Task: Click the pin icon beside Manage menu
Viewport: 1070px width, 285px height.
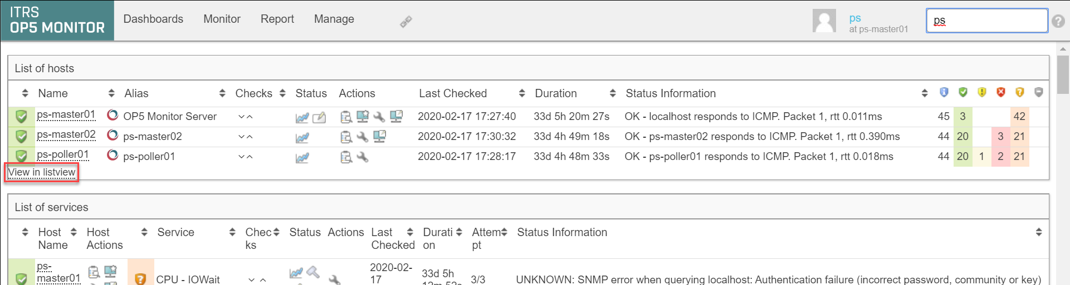Action: 406,22
